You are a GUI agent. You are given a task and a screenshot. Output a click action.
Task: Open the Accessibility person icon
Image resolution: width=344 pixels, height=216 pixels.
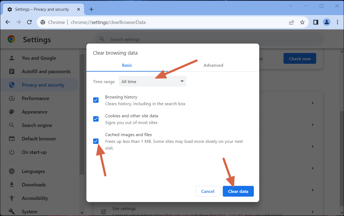click(12, 198)
